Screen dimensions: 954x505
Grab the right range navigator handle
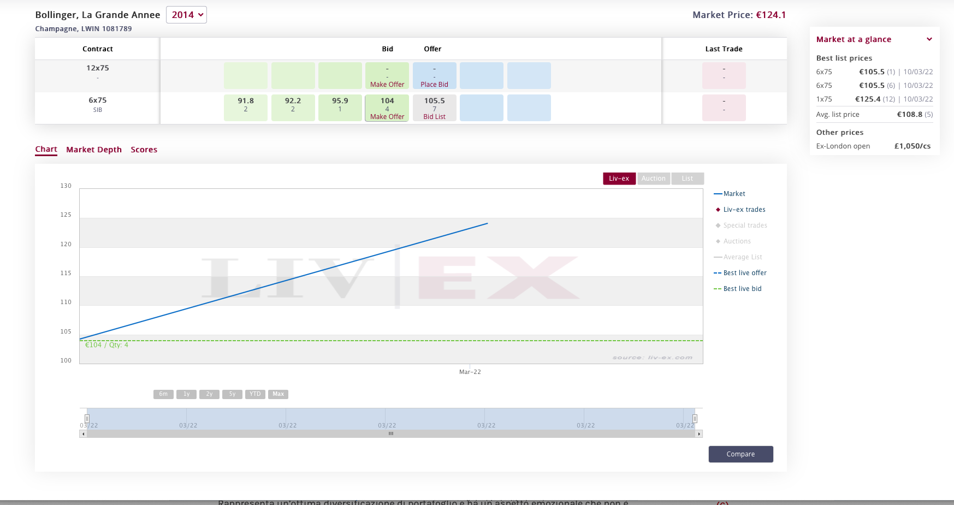click(695, 419)
